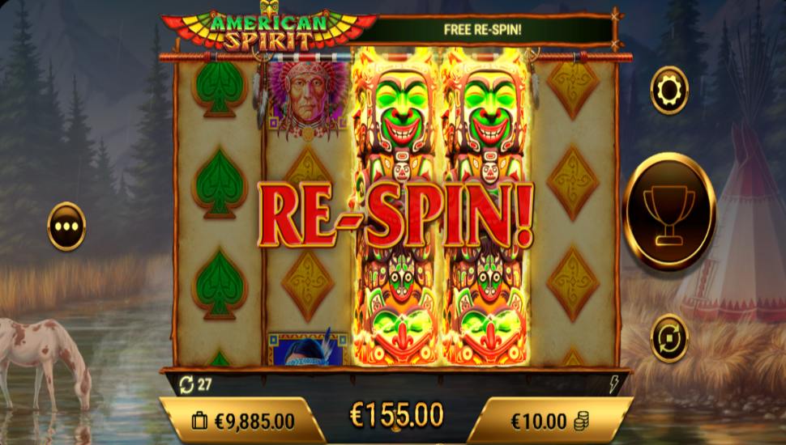Click the blue feathered warrior symbol
This screenshot has height=445, width=786.
308,349
